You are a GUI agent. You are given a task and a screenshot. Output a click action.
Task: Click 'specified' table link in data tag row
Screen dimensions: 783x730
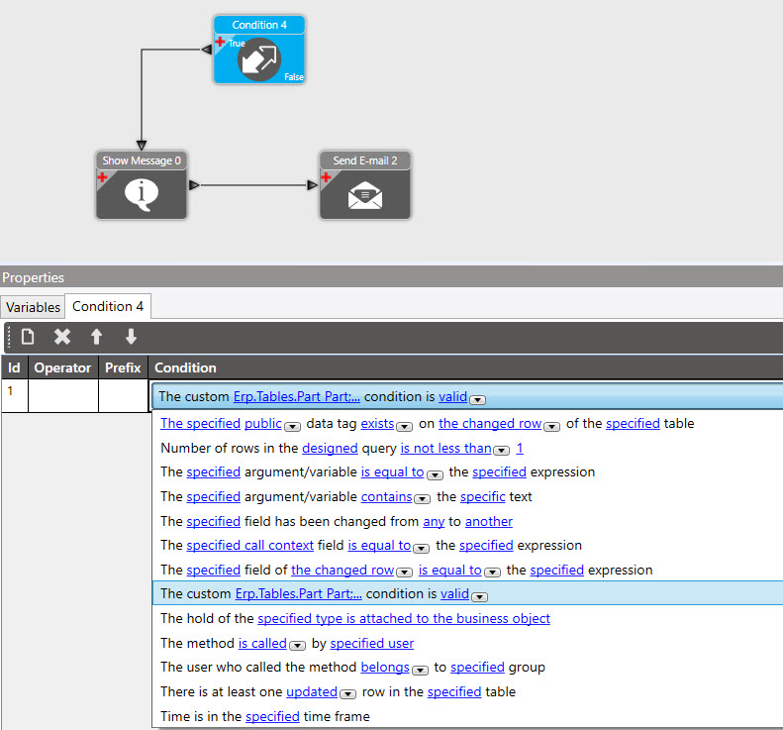tap(633, 423)
